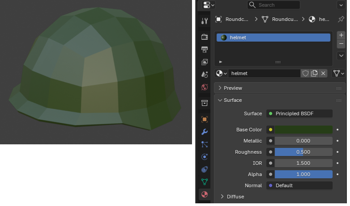Expand the Preview panel

[x=233, y=88]
